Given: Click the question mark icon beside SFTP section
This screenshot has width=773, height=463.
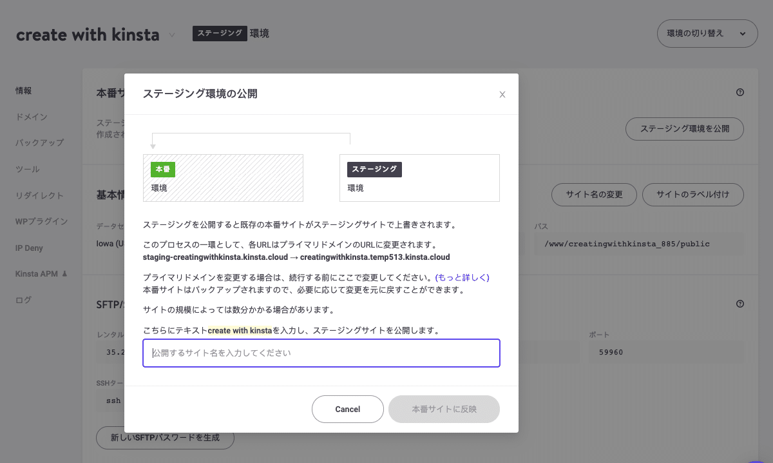Looking at the screenshot, I should [740, 303].
